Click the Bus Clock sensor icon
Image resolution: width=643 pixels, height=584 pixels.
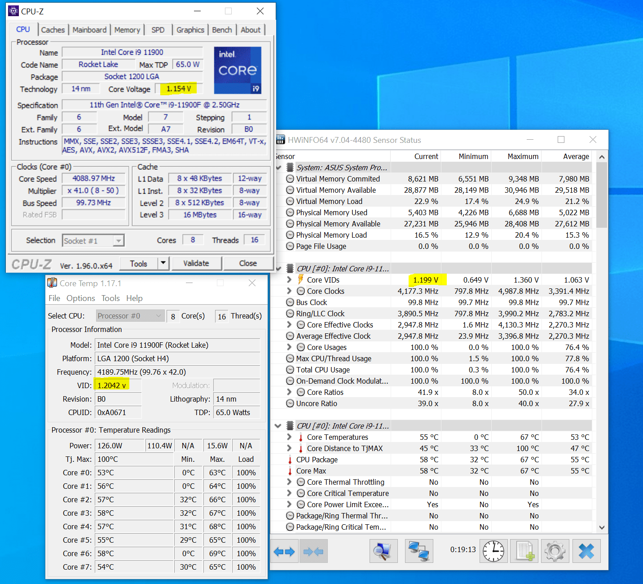point(290,302)
